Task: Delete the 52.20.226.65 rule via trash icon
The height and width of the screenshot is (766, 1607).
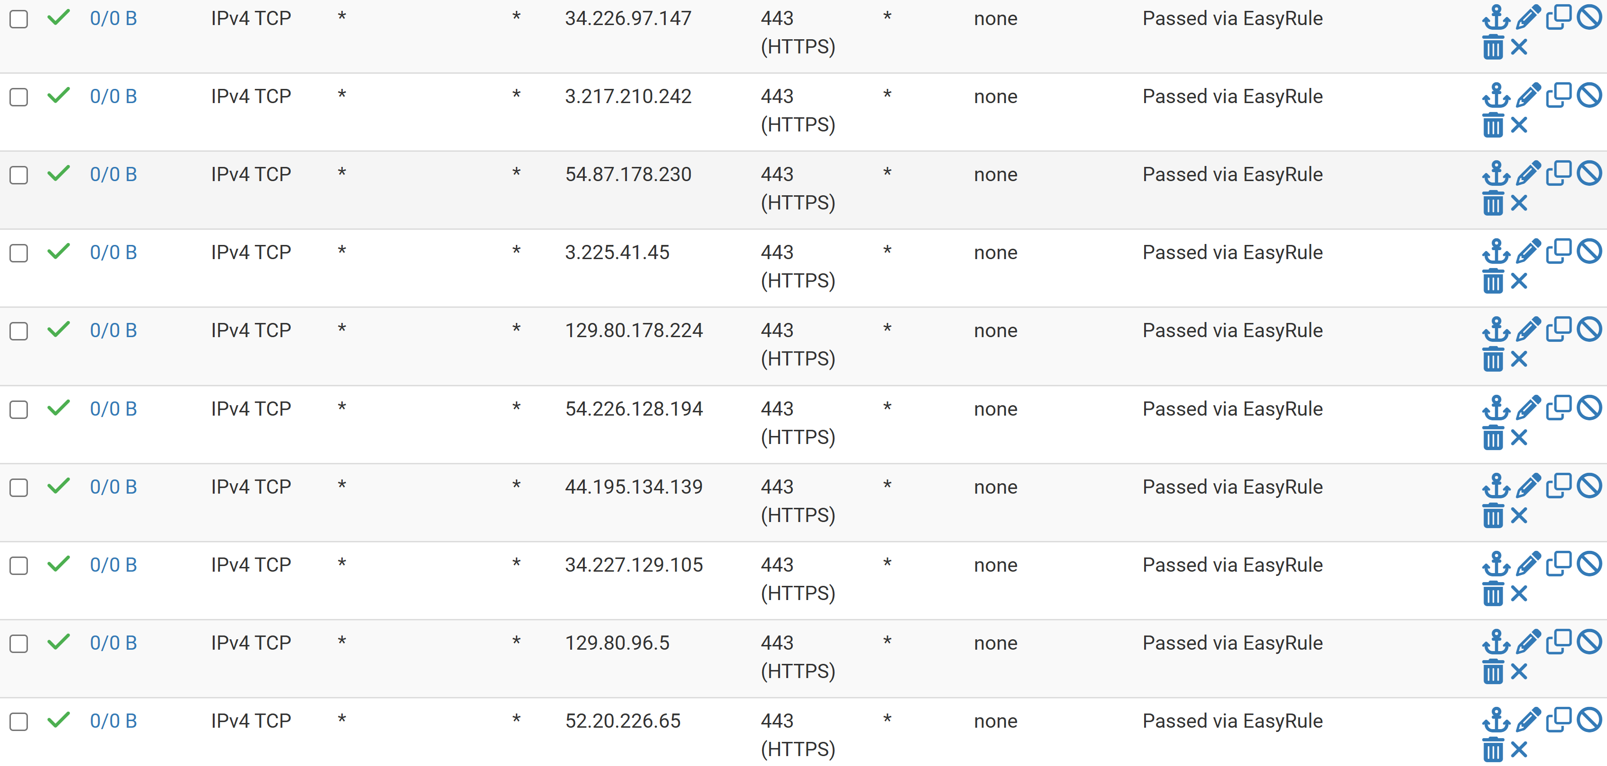Action: point(1493,750)
